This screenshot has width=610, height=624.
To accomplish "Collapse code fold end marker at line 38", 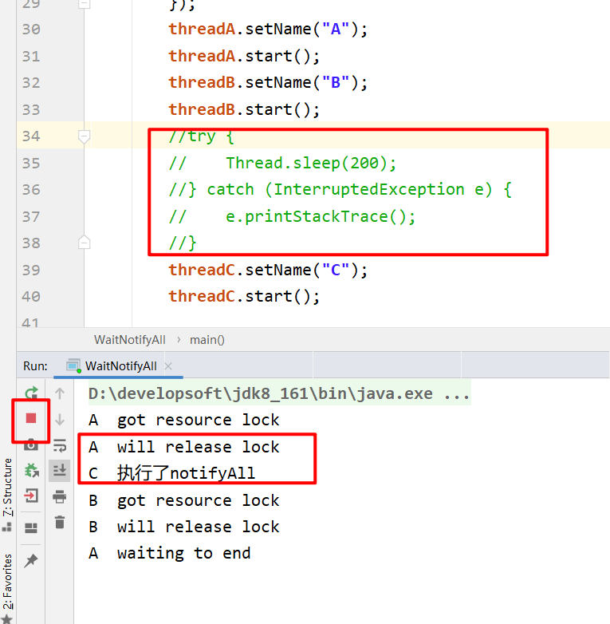I will click(84, 243).
